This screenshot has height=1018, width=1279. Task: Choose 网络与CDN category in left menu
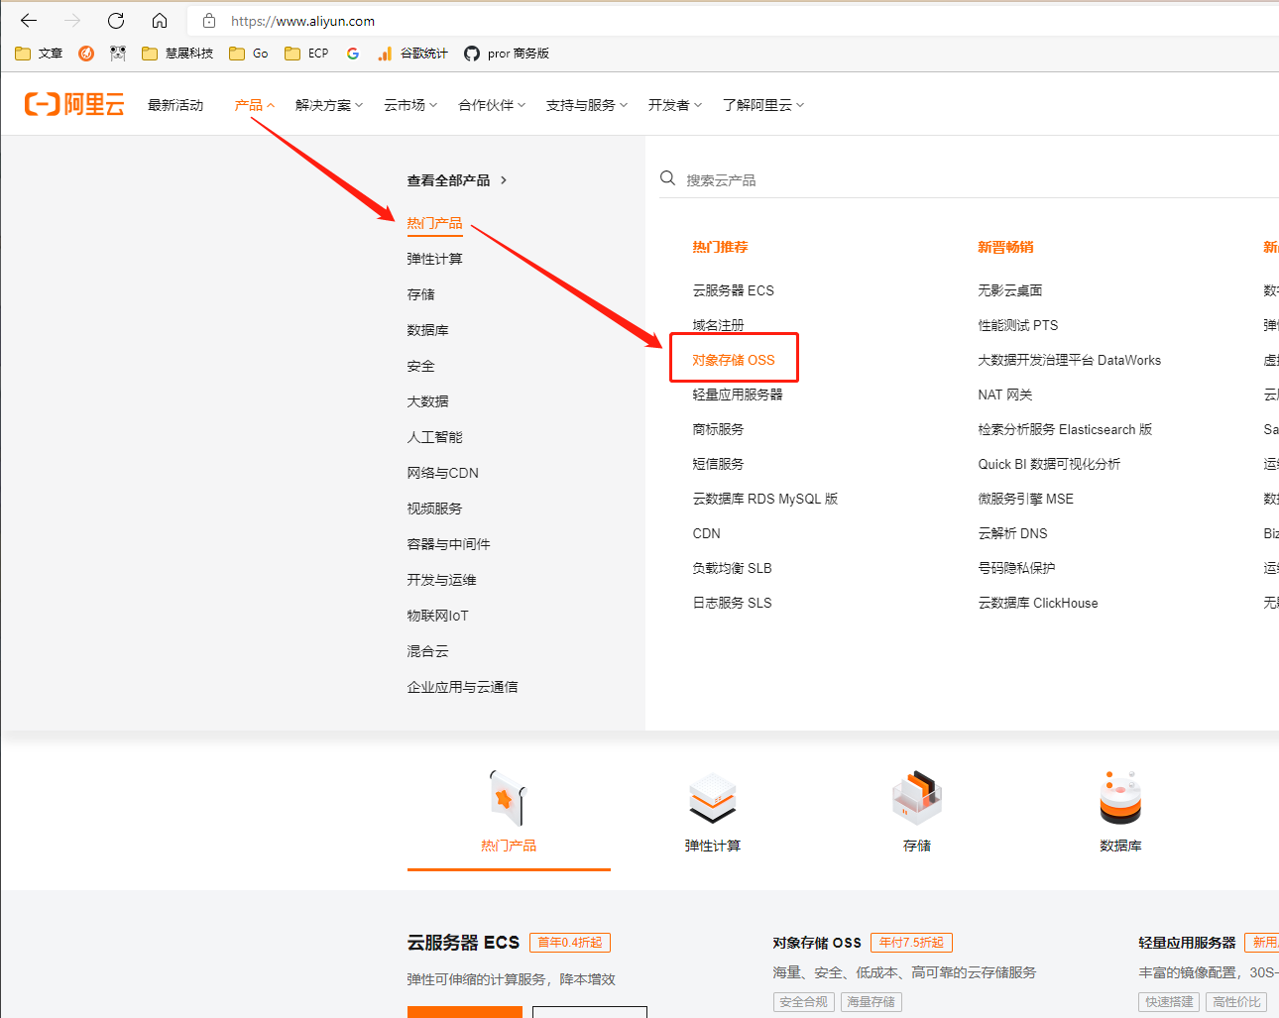coord(442,473)
